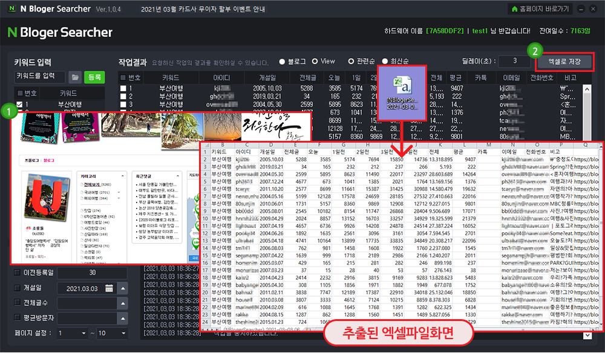Select Excel row 10 header
The image size is (605, 353).
(206, 218)
